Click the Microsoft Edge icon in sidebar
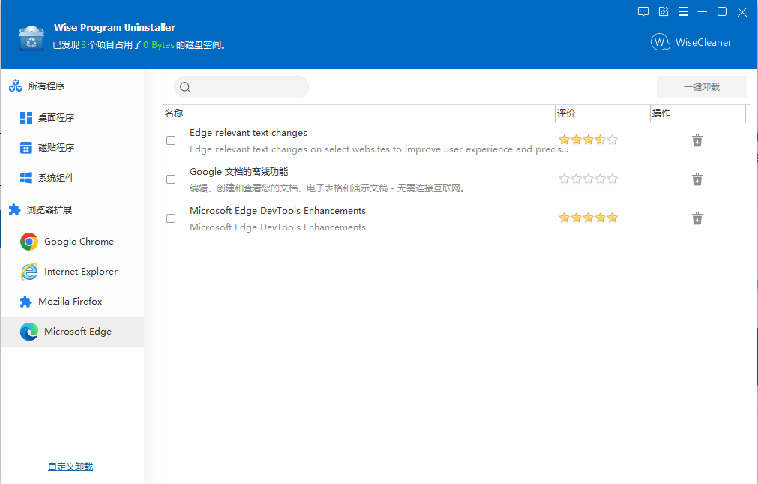The height and width of the screenshot is (484, 758). 29,332
